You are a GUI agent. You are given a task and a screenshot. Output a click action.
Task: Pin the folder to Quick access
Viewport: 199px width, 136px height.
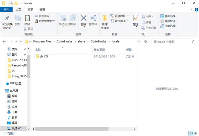[7, 22]
